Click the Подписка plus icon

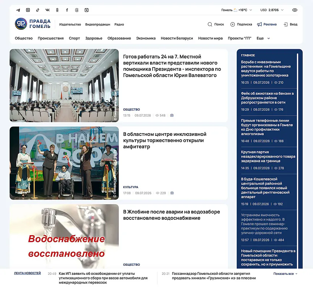pyautogui.click(x=232, y=24)
